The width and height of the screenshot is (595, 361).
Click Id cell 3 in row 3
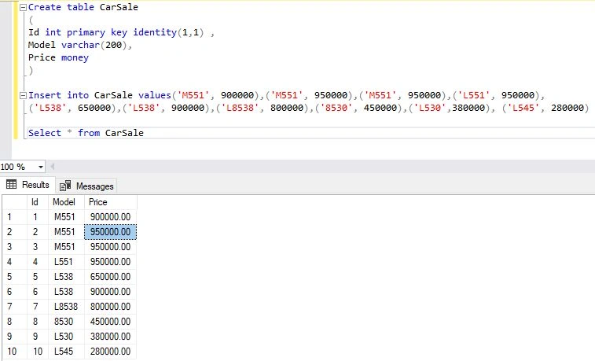click(x=38, y=247)
